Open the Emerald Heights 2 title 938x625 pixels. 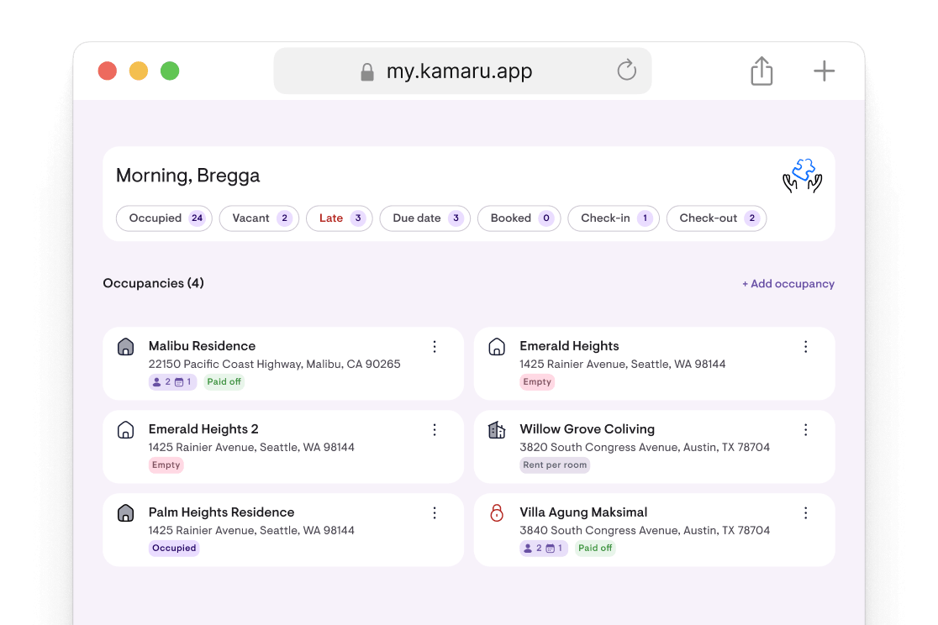[203, 428]
